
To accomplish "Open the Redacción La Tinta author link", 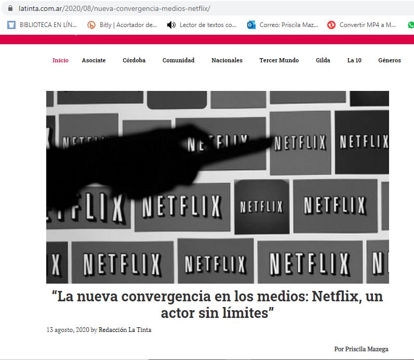I will coord(125,330).
